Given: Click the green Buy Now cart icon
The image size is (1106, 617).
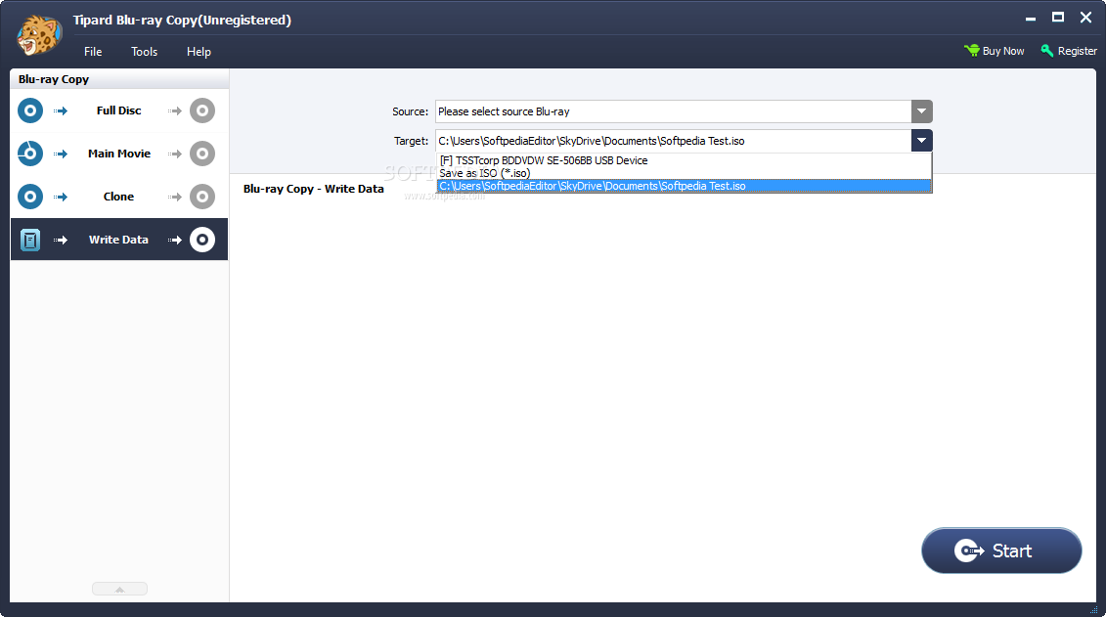Looking at the screenshot, I should 972,51.
